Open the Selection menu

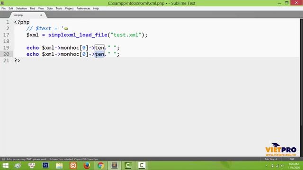21,8
